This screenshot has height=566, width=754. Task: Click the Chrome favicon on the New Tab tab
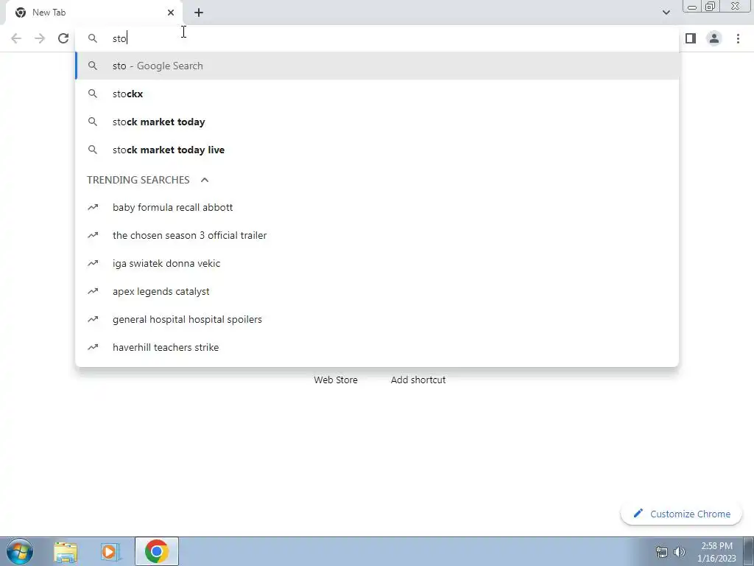pyautogui.click(x=20, y=13)
